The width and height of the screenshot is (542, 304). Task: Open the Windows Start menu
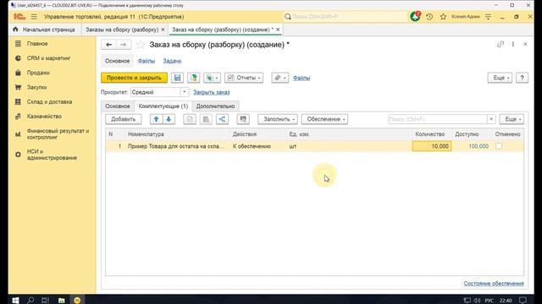(x=15, y=300)
